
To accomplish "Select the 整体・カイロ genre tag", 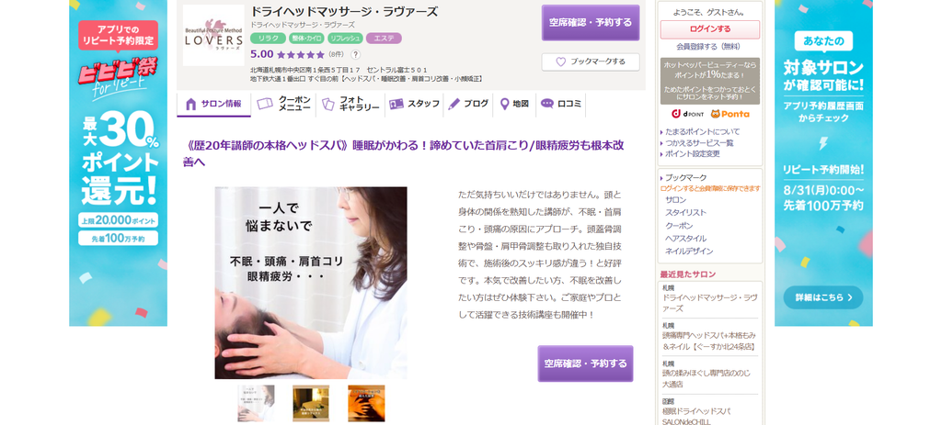I will (x=306, y=39).
